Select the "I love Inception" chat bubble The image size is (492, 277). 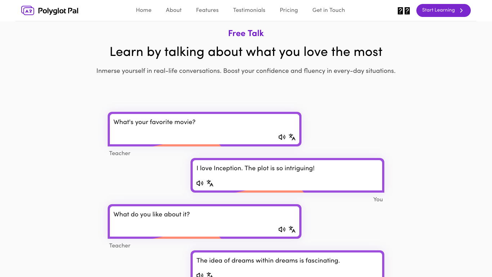pos(287,175)
